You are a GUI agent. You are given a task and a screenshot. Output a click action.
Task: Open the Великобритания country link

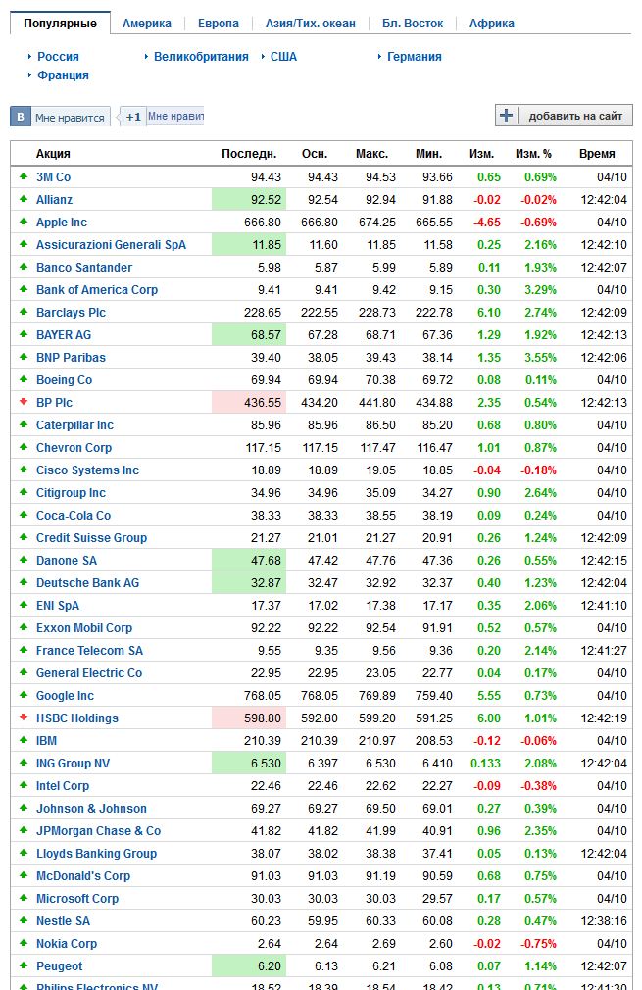pos(201,57)
